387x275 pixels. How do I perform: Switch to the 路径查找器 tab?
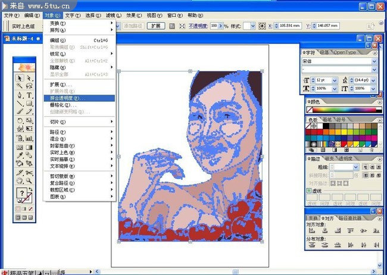(x=350, y=218)
